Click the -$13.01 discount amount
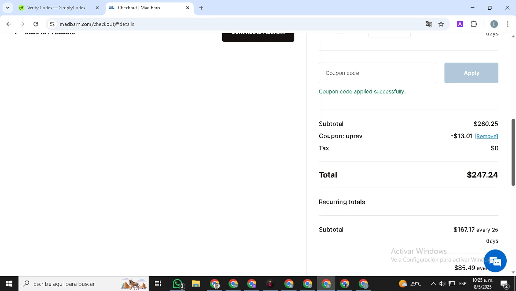 point(462,136)
